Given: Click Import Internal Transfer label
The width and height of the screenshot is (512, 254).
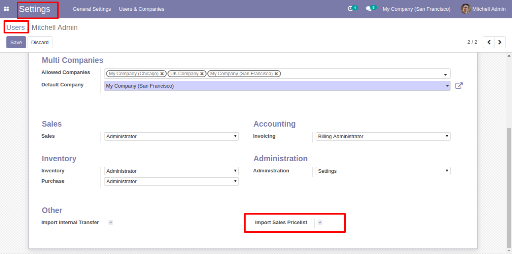Looking at the screenshot, I should [70, 223].
